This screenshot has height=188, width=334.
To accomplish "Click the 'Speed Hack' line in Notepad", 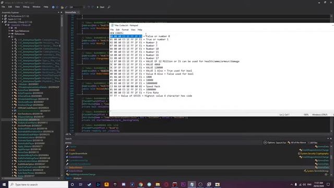I will (x=135, y=86).
